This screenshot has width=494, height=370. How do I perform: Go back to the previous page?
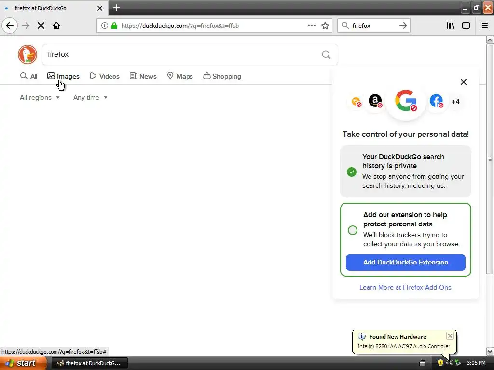[x=10, y=26]
